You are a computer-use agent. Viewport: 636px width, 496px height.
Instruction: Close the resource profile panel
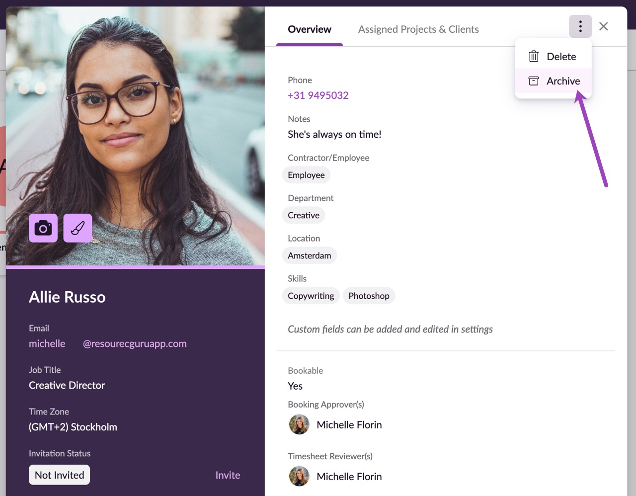604,26
